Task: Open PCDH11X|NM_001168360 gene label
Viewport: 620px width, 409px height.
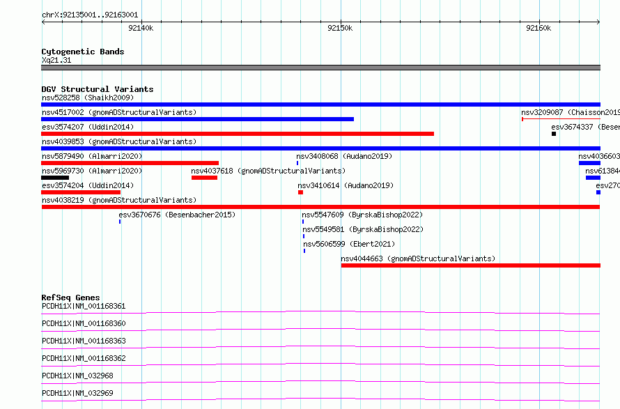Action: (x=84, y=323)
